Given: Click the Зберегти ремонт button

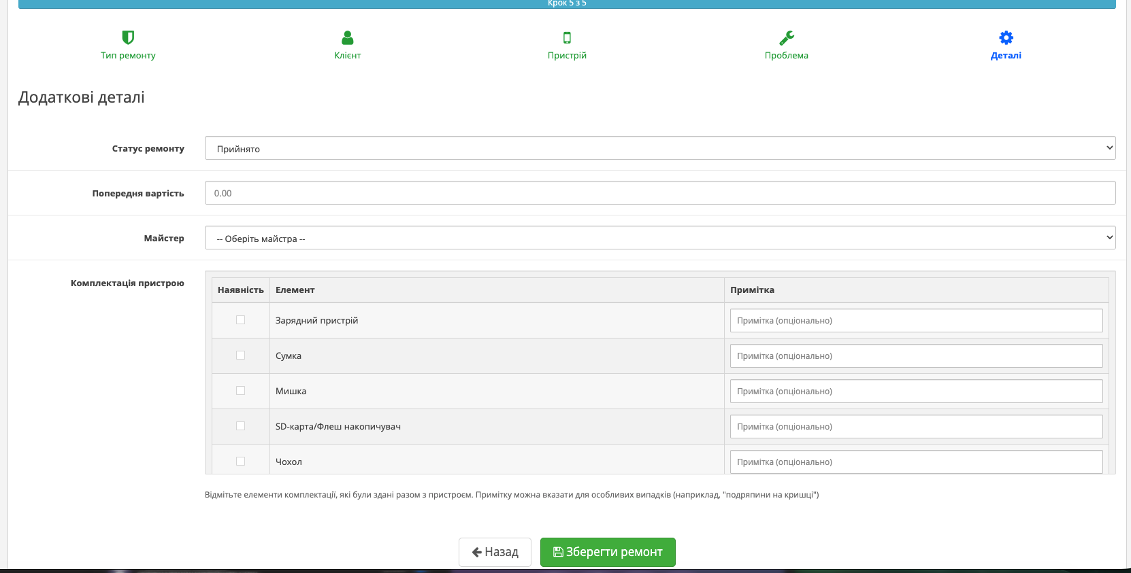Looking at the screenshot, I should point(608,552).
